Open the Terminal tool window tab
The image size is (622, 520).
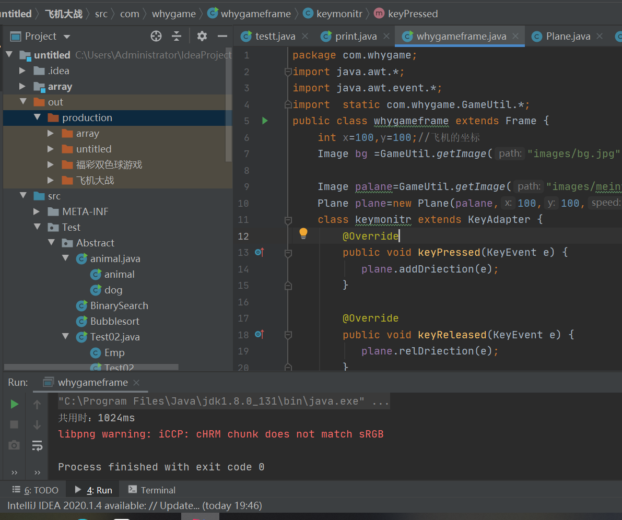(x=152, y=490)
